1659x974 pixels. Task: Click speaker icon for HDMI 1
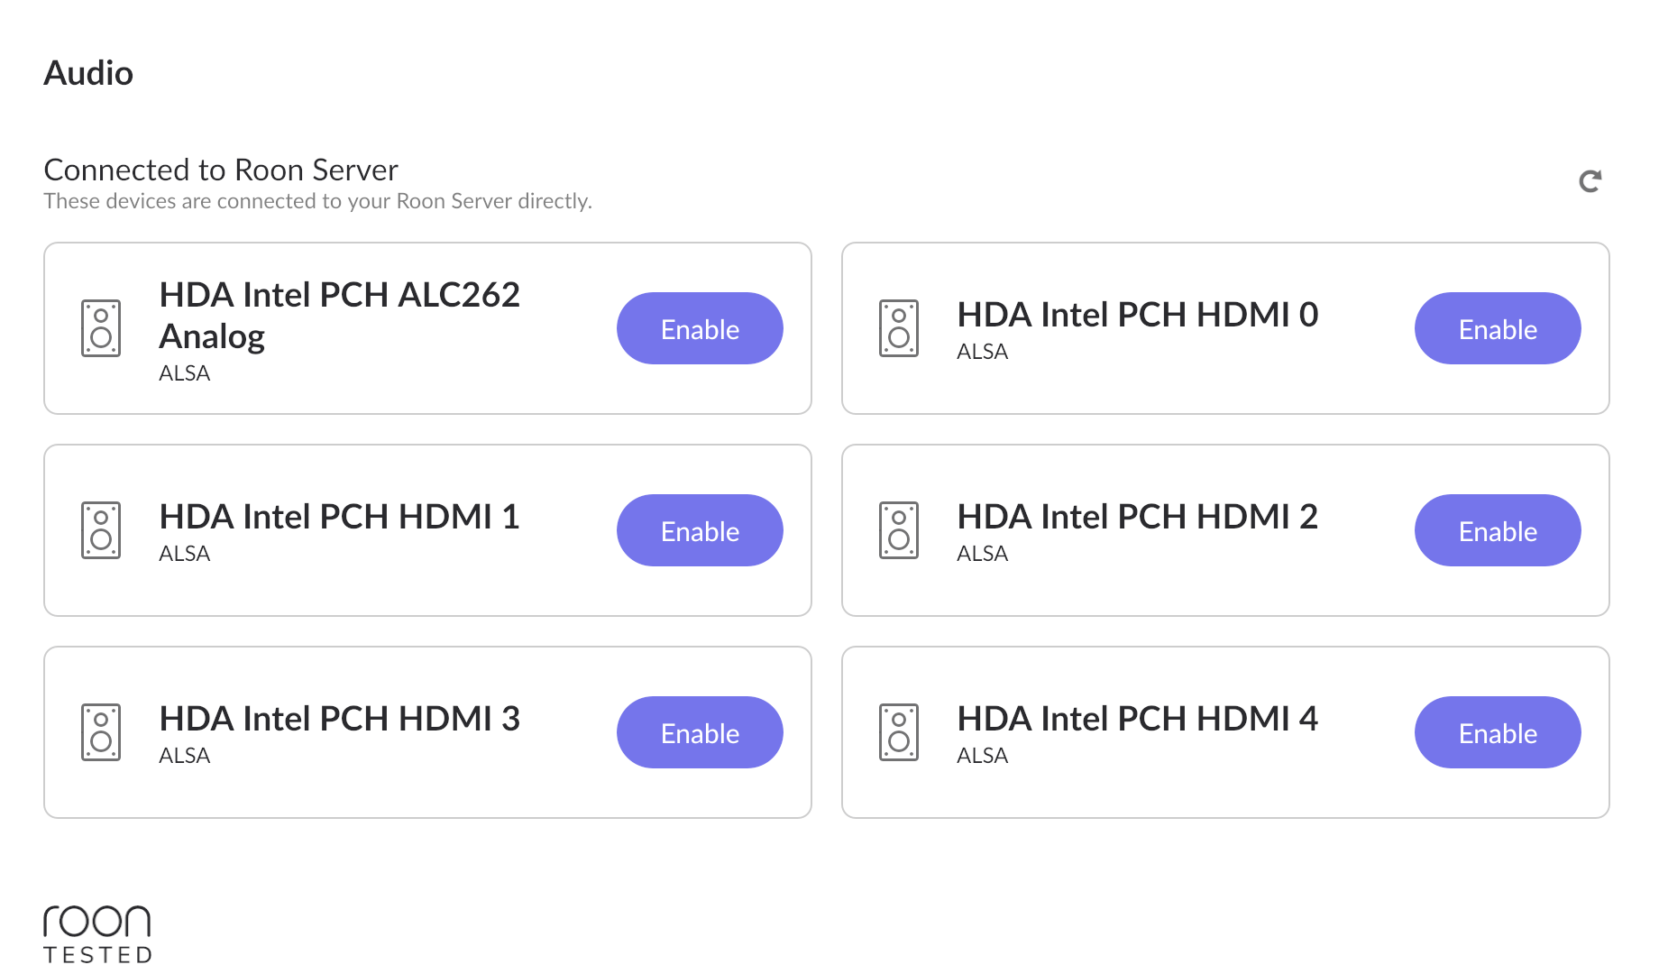coord(101,530)
